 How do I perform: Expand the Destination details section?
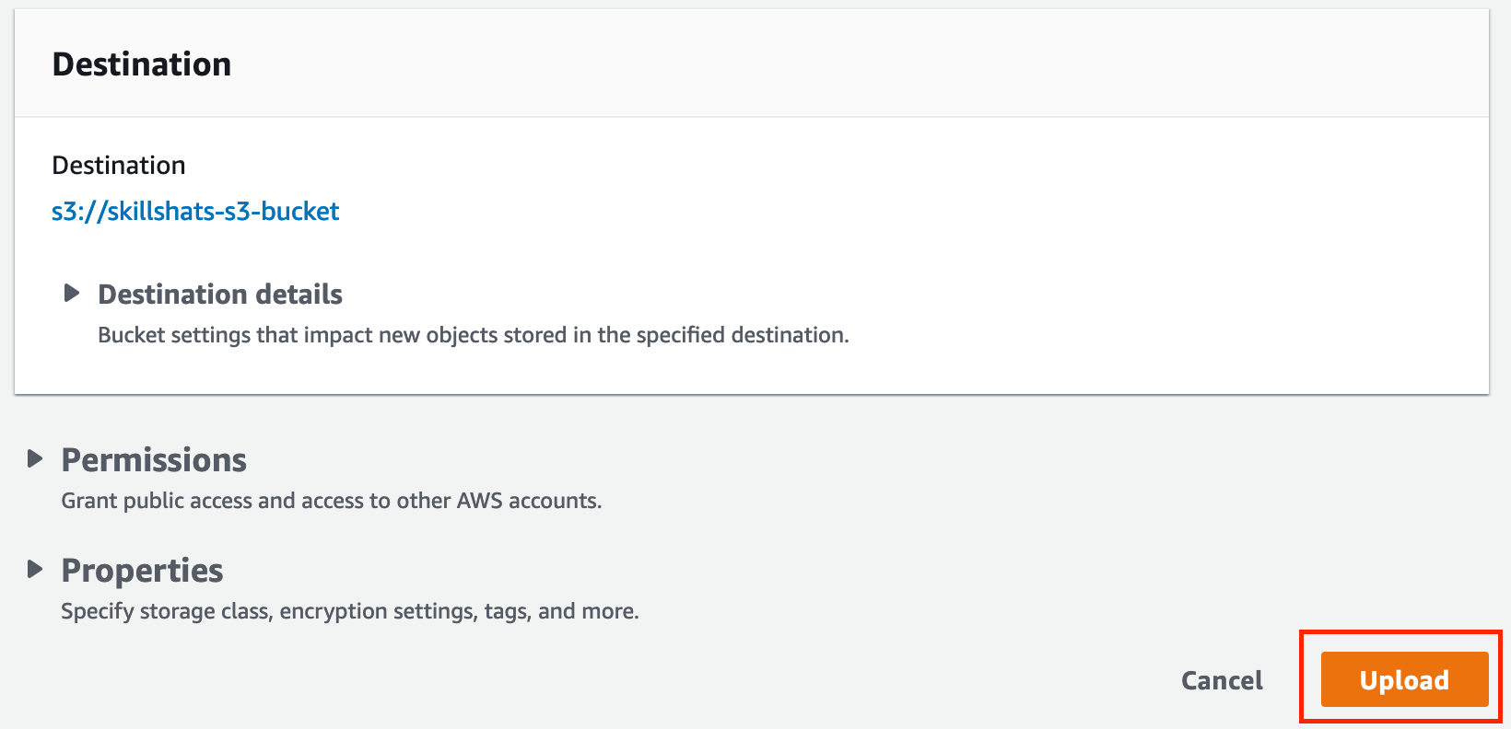219,294
